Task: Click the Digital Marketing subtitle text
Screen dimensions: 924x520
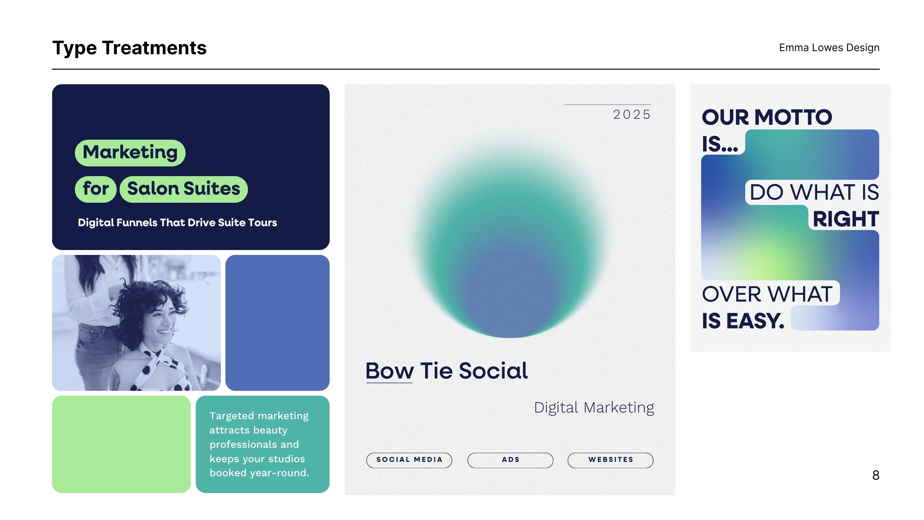Action: [x=594, y=407]
